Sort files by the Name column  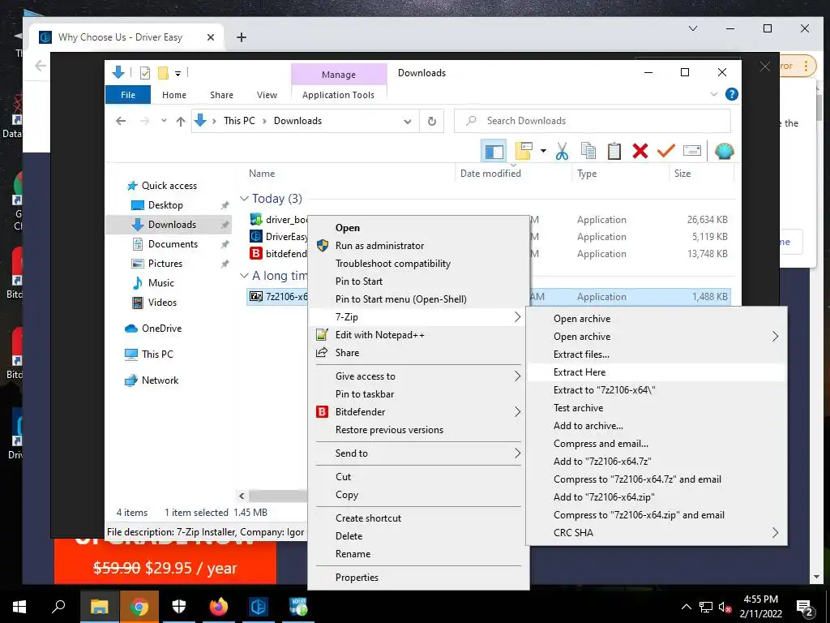coord(262,174)
